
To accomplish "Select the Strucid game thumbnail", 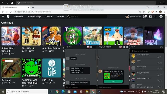I will [93, 36].
